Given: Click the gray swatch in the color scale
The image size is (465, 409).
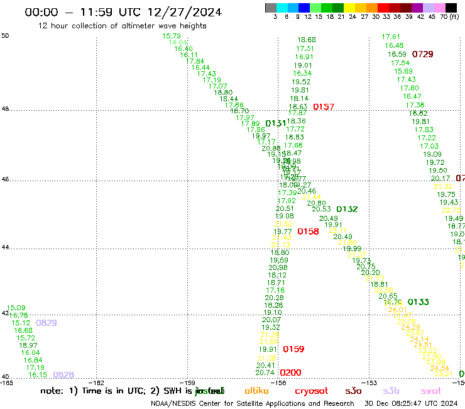Looking at the screenshot, I should point(271,8).
